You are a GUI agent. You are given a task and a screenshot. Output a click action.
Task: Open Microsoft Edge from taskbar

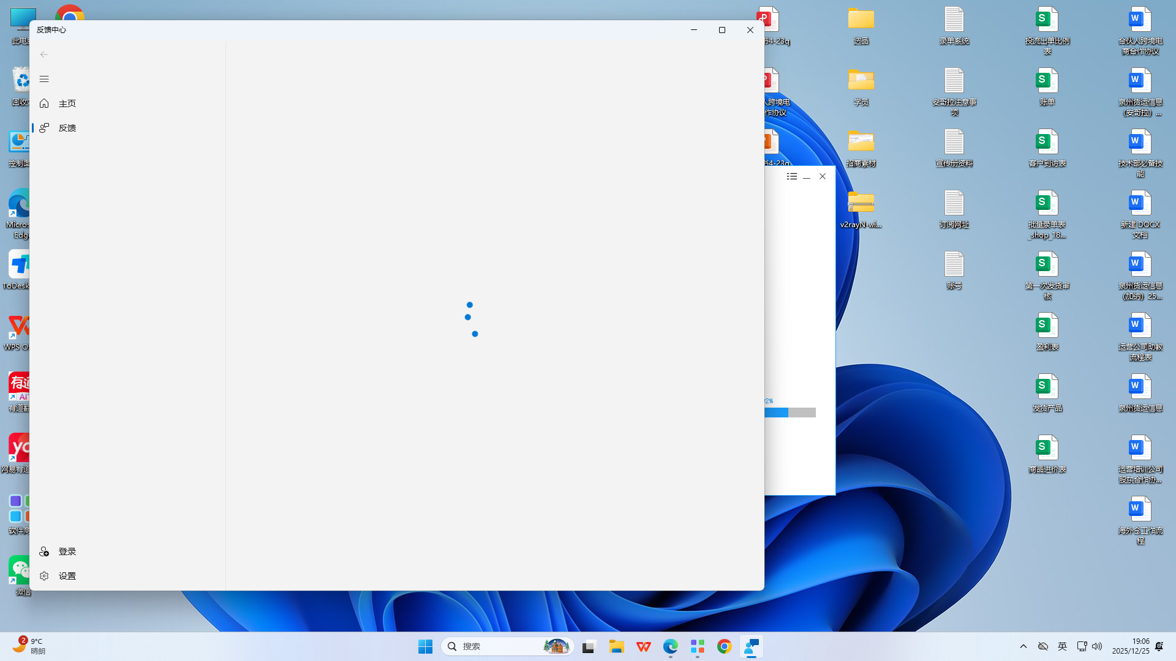pyautogui.click(x=670, y=646)
